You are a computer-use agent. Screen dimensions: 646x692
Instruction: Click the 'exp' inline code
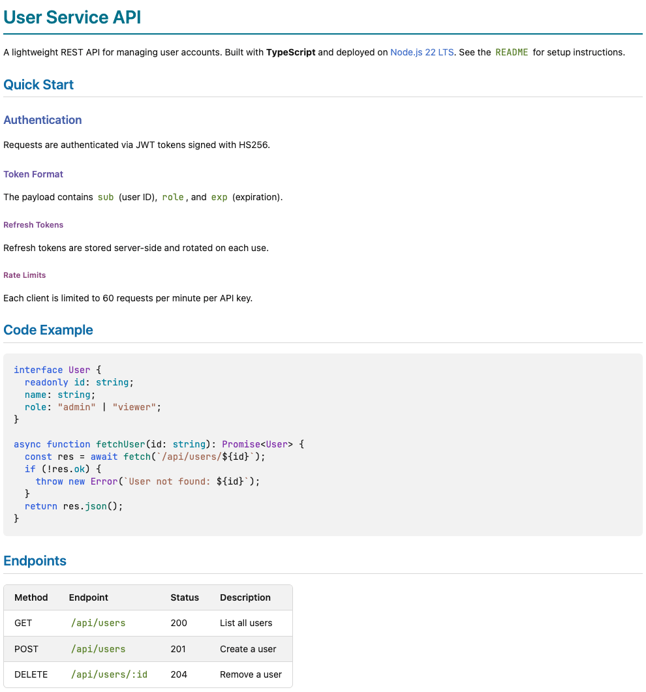(x=219, y=197)
